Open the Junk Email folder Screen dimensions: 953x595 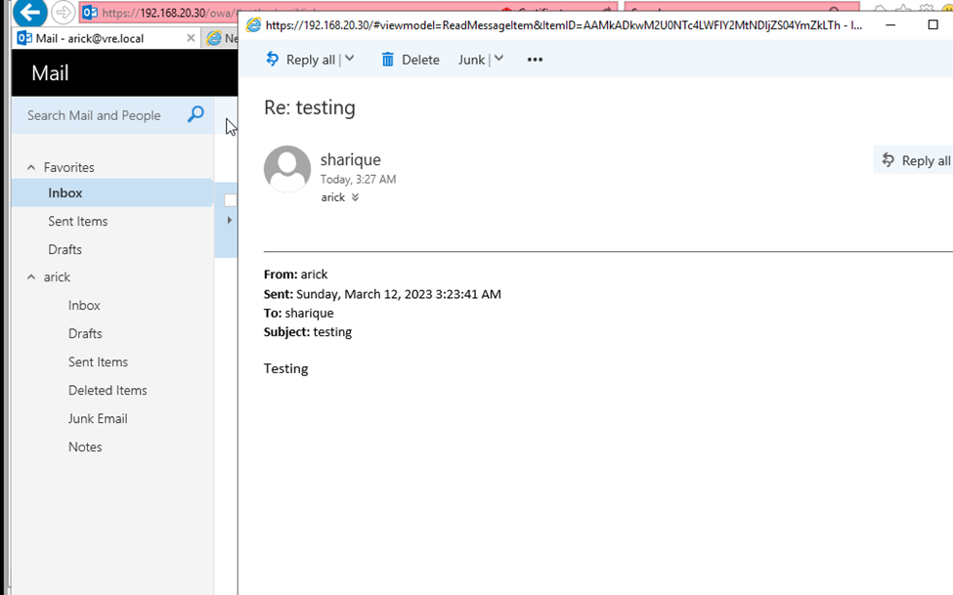click(x=98, y=418)
